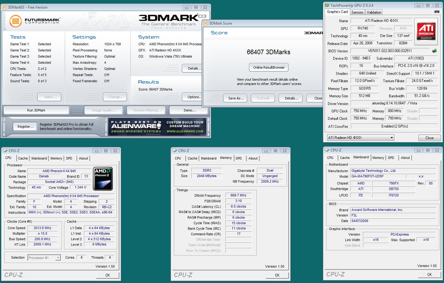Viewport: 444px width, 283px height.
Task: Switch to the Validation tab in GPU-Z
Action: [374, 12]
